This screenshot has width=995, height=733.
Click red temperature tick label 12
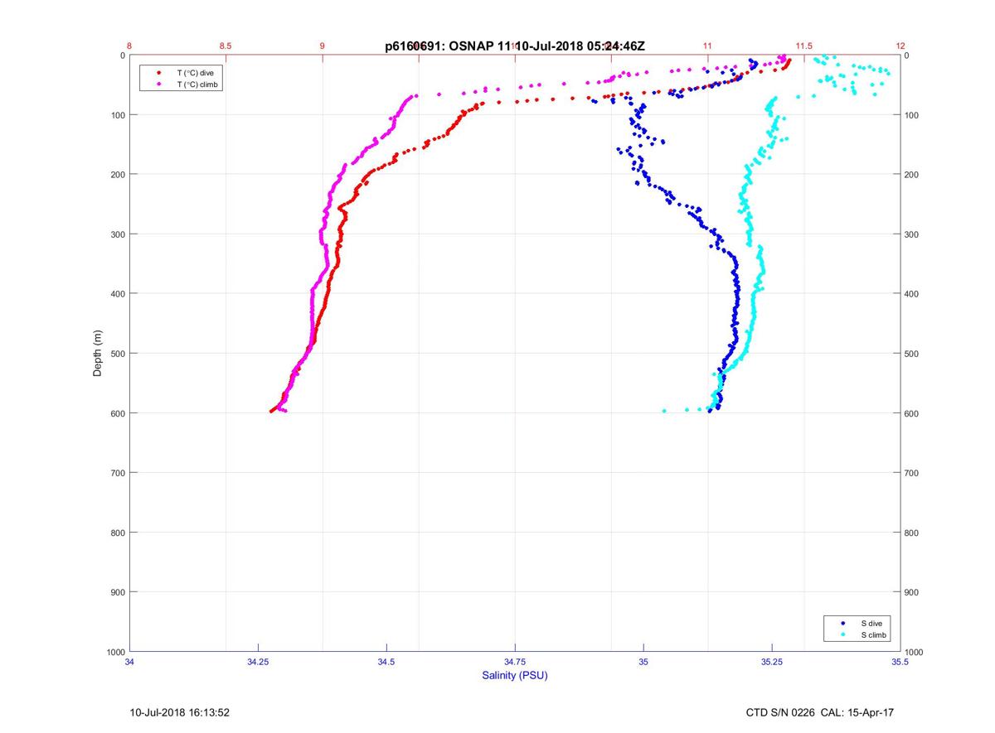(900, 46)
